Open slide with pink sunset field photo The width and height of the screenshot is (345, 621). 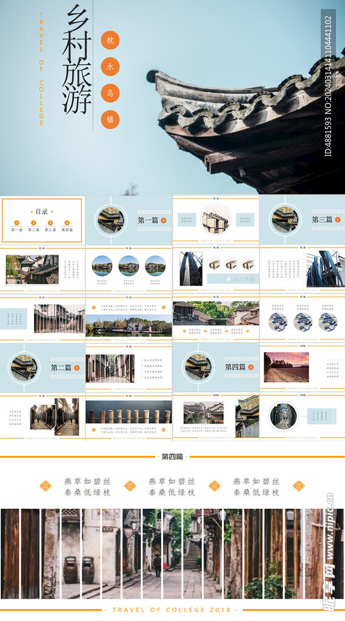[303, 368]
